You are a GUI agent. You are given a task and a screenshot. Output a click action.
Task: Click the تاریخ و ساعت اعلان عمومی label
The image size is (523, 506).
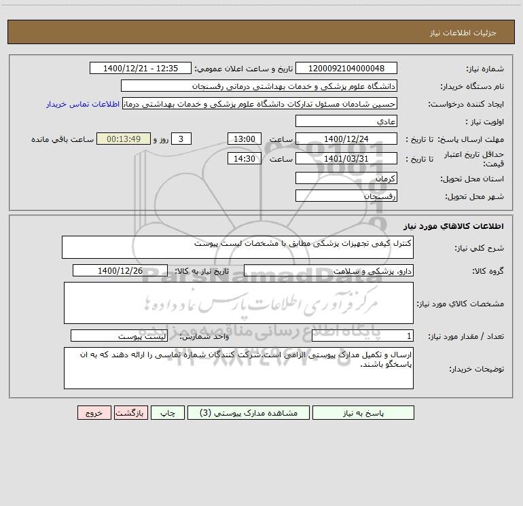244,69
